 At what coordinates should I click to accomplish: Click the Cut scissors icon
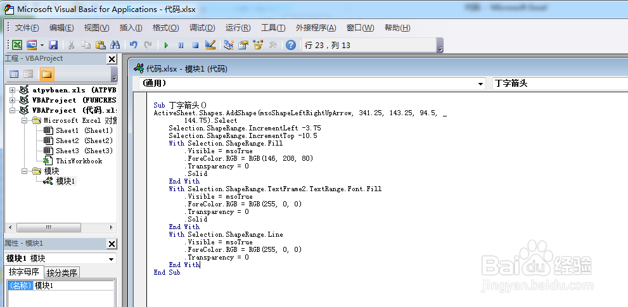pos(71,45)
